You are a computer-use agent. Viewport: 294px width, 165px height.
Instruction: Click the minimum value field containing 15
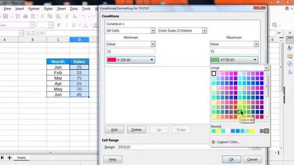tap(130, 51)
